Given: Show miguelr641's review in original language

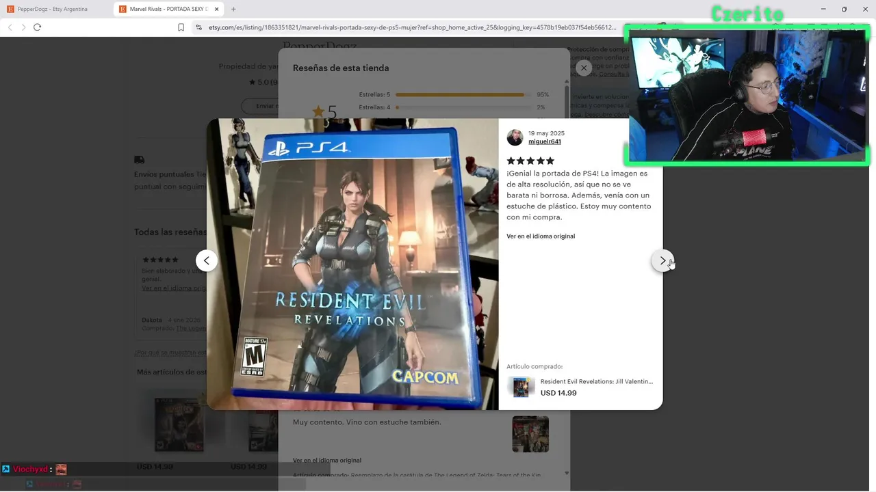Looking at the screenshot, I should 541,236.
